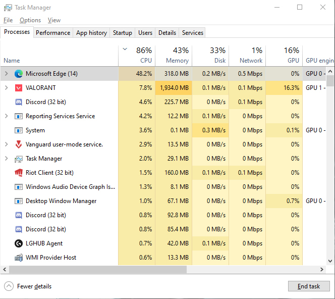Click the horizontal scrollbar left arrow
Viewport: 335px width, 299px height.
tap(5, 270)
